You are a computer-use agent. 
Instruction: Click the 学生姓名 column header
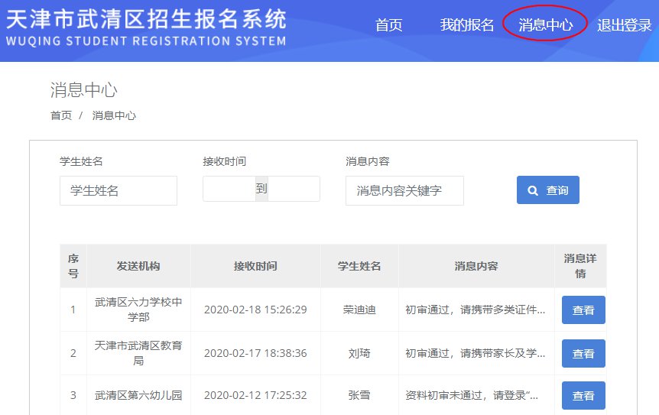(x=359, y=266)
